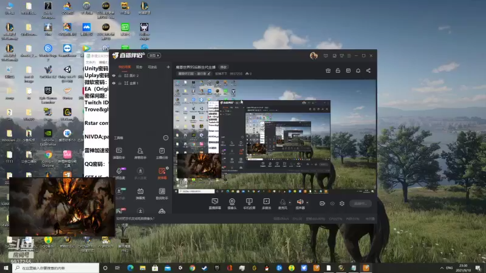486x273 pixels.
Task: Expand the microphone options arrow
Action: (290, 203)
